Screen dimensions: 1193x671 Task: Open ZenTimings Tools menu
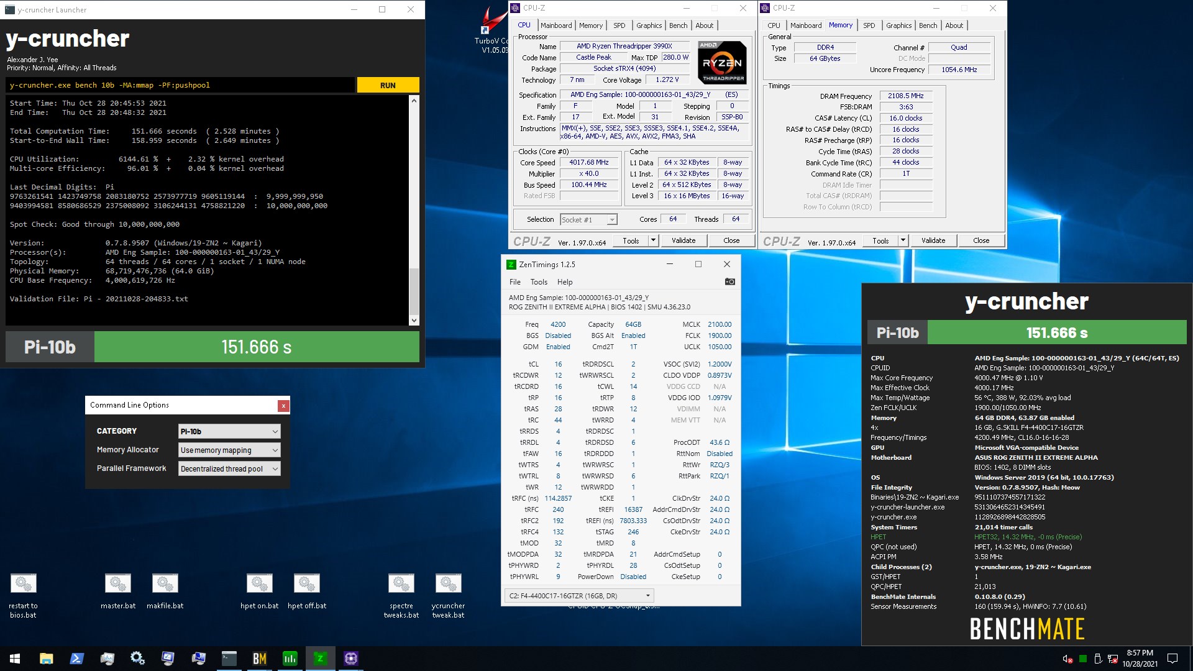(539, 281)
